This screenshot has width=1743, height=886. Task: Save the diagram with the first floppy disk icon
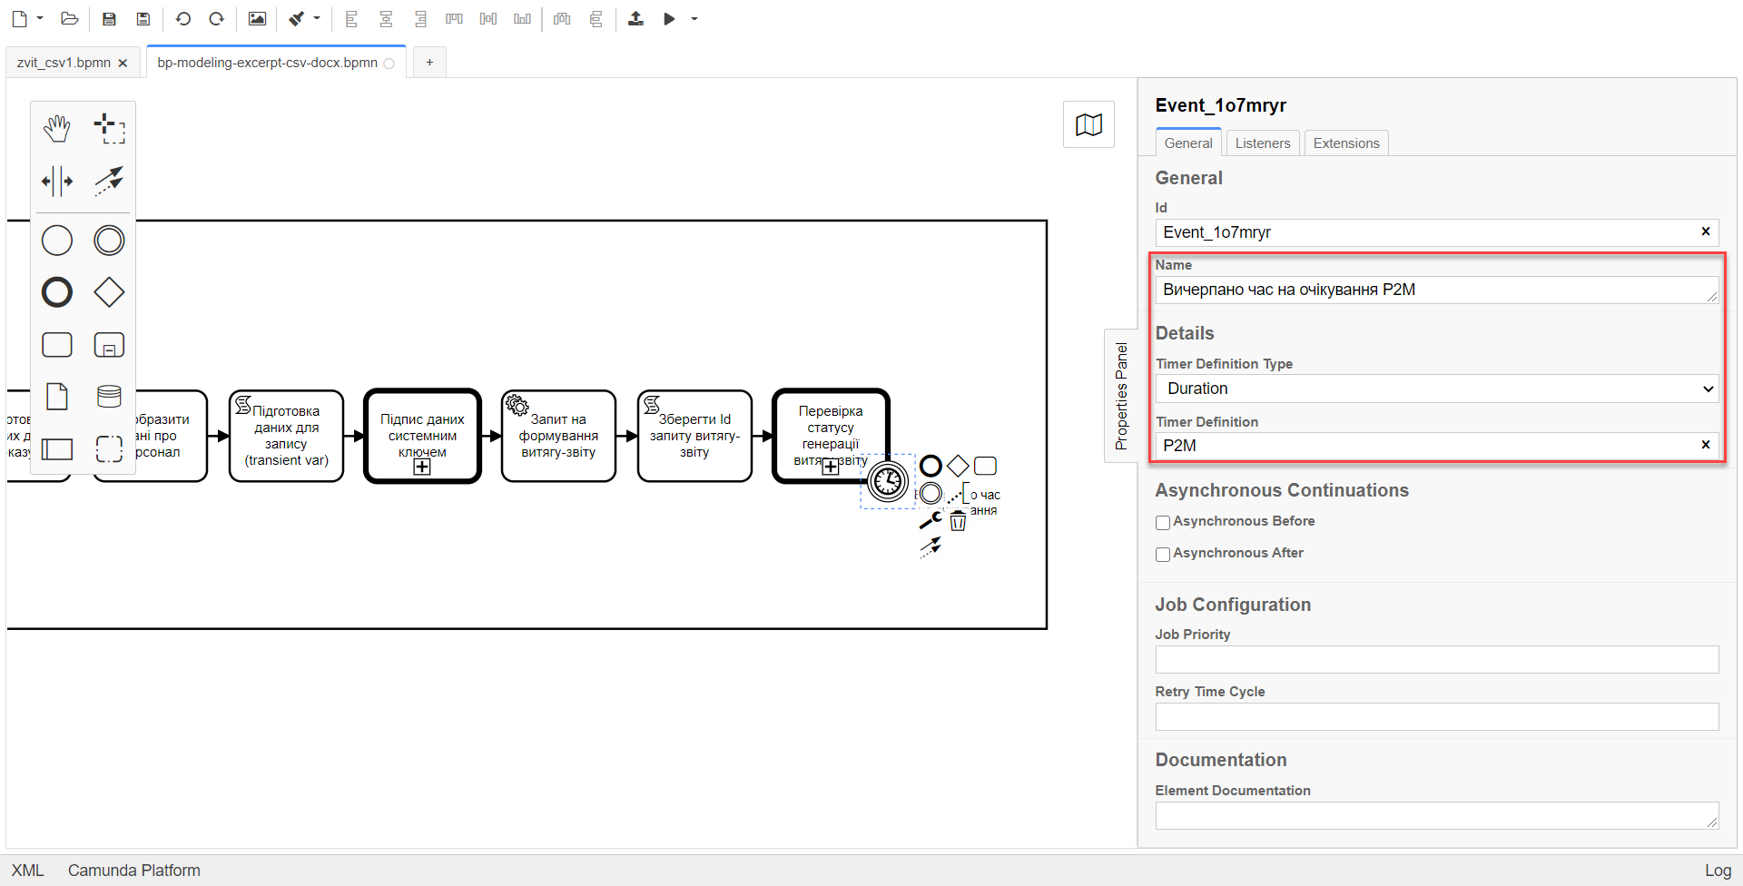(x=109, y=18)
